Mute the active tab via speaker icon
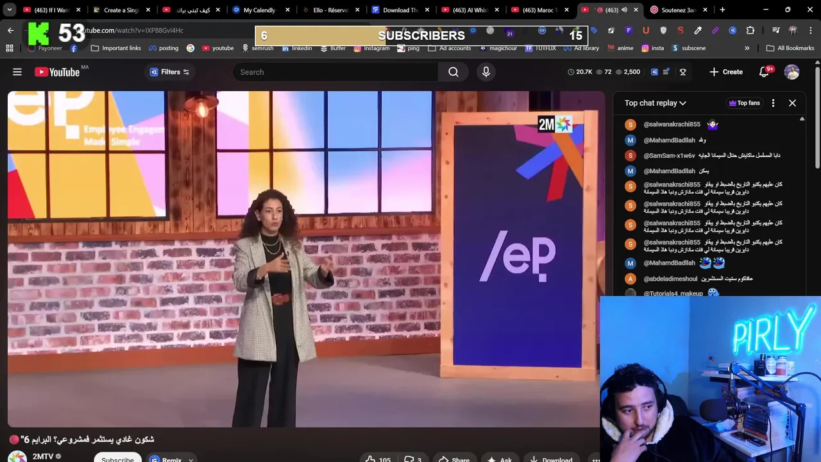Viewport: 821px width, 462px height. tap(624, 10)
